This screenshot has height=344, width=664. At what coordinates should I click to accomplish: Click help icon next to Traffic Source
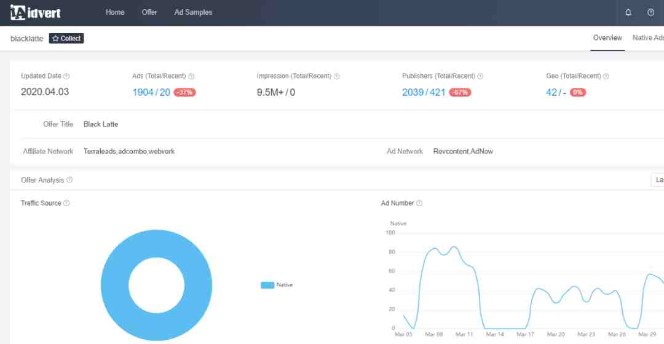pos(66,203)
